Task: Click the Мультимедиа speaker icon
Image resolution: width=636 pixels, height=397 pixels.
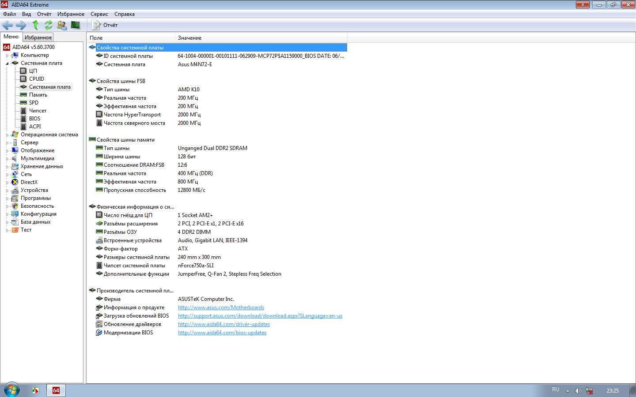Action: click(15, 158)
